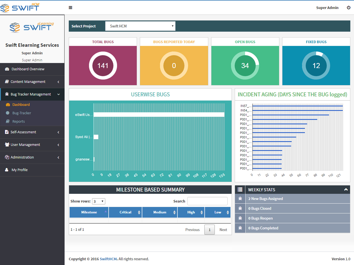
Task: Open the Reports submenu item
Action: [19, 121]
